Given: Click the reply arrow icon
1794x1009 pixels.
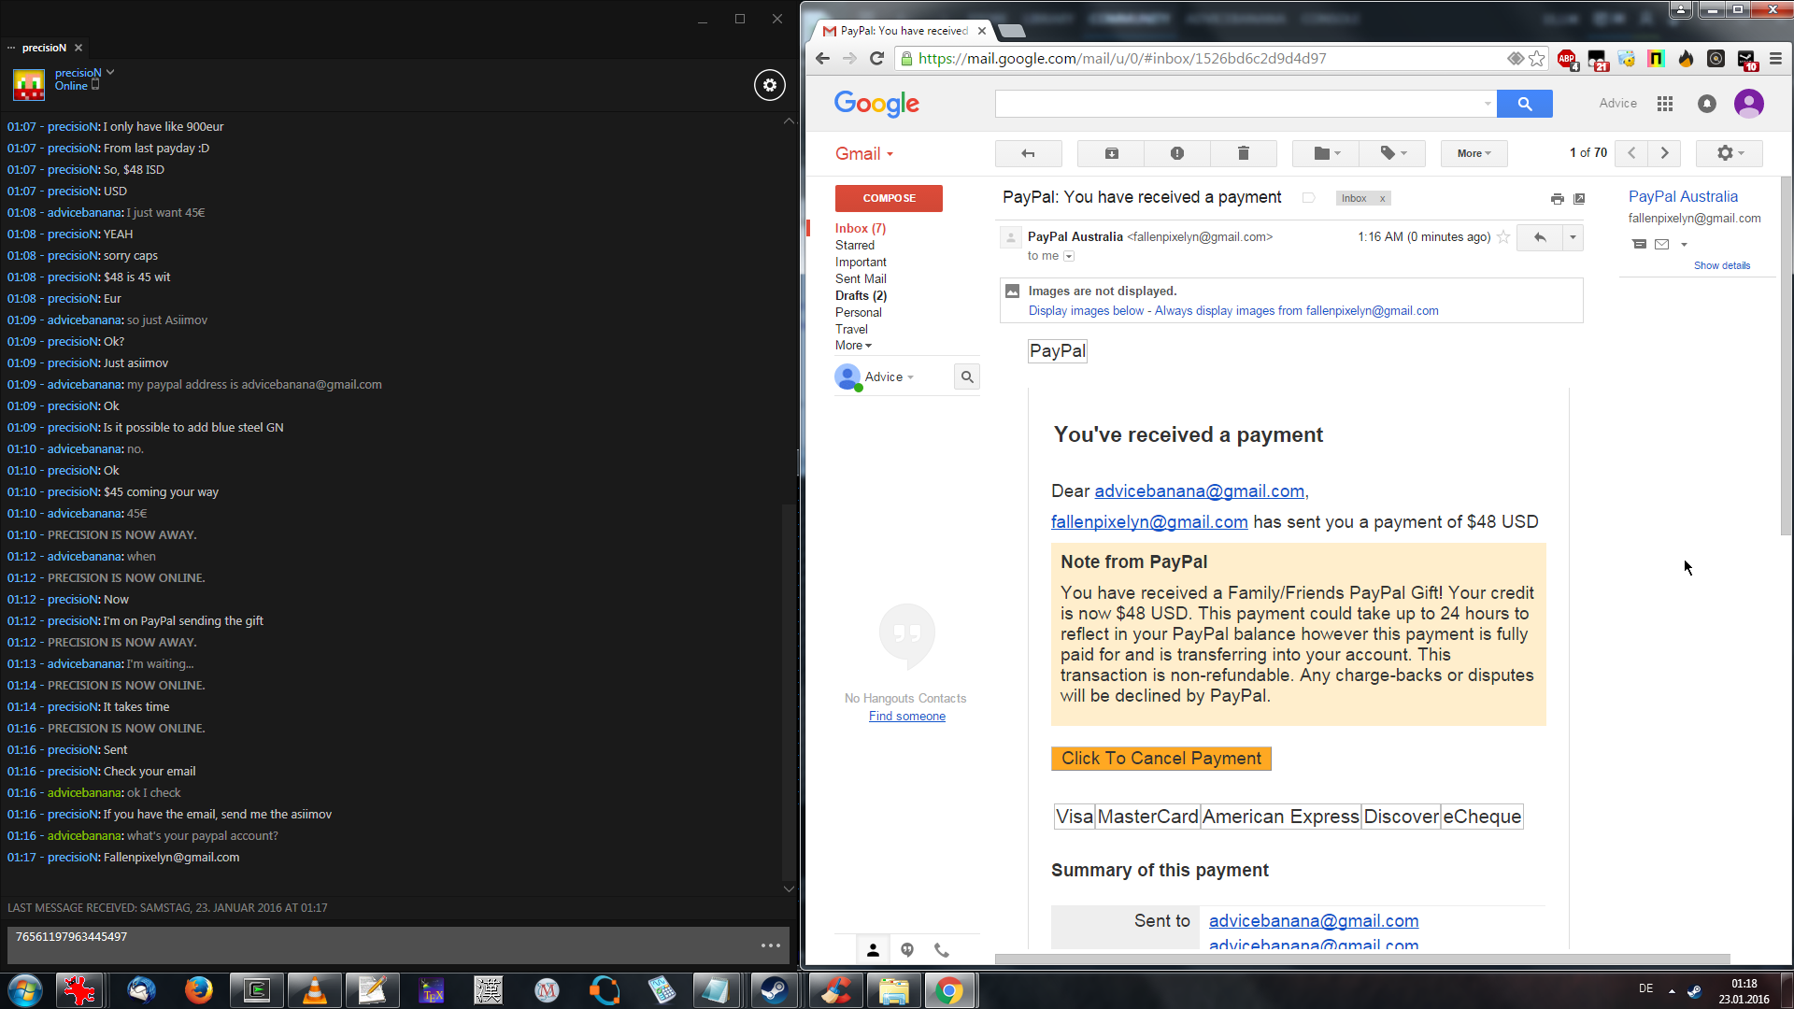Looking at the screenshot, I should click(x=1539, y=237).
